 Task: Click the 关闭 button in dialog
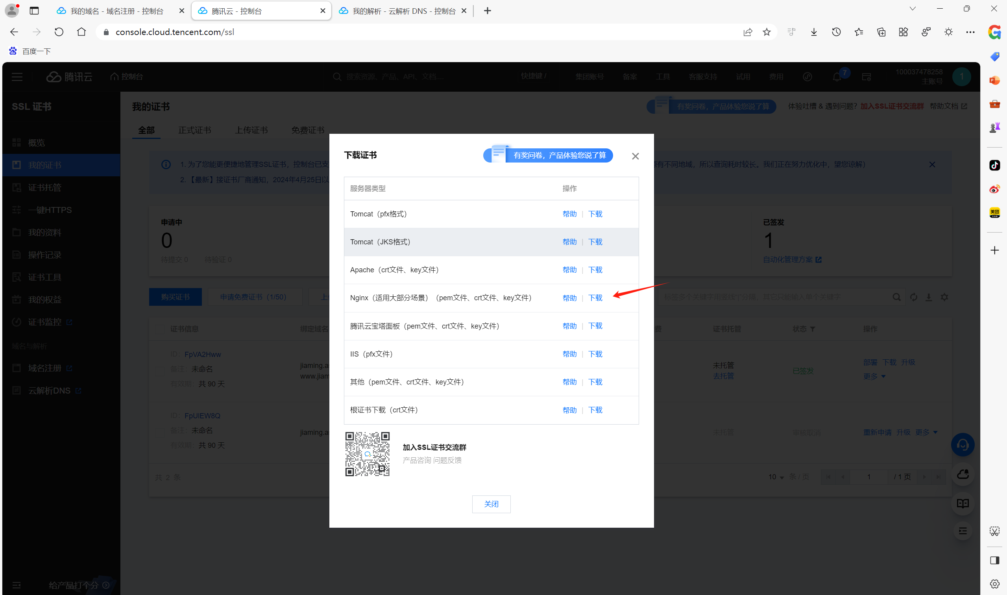pyautogui.click(x=491, y=504)
